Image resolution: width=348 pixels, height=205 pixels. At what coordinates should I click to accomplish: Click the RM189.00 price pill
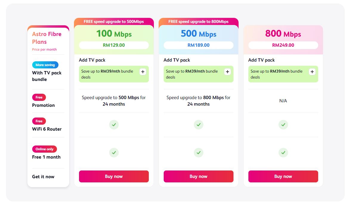coord(198,45)
